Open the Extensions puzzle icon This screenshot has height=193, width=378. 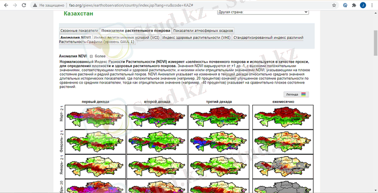click(x=354, y=5)
